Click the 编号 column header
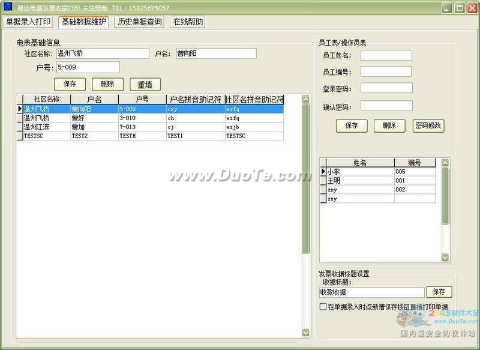The width and height of the screenshot is (480, 350). [x=415, y=163]
